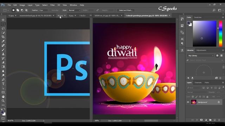Select the Dodge tool
This screenshot has height=126, width=225.
3,75
